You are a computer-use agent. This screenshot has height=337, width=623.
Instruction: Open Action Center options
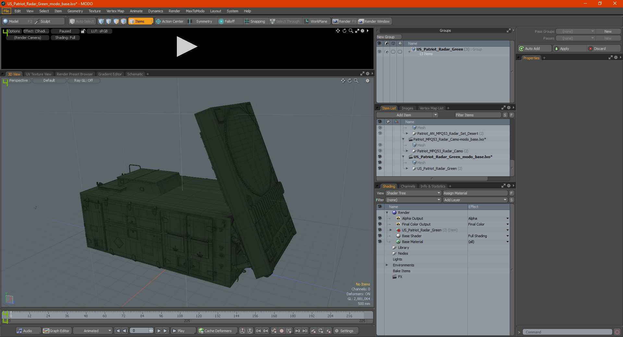(170, 21)
